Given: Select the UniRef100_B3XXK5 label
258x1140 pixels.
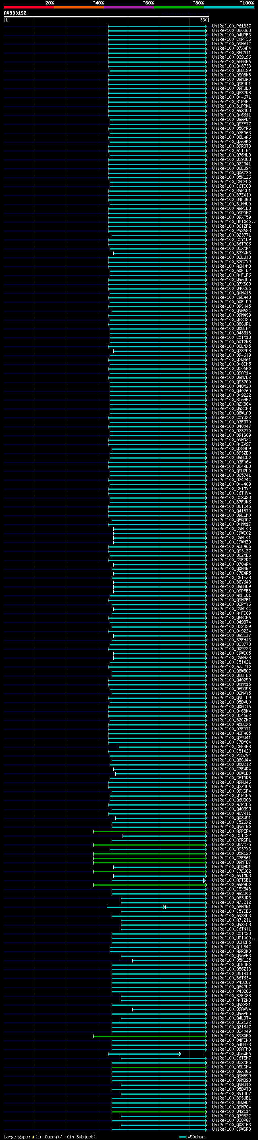Looking at the screenshot, I should point(231,1062).
